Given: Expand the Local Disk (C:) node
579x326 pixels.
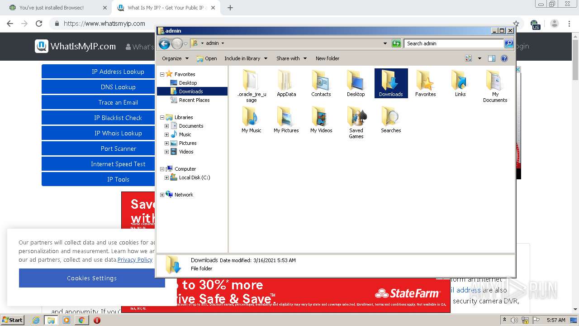Looking at the screenshot, I should (x=166, y=177).
